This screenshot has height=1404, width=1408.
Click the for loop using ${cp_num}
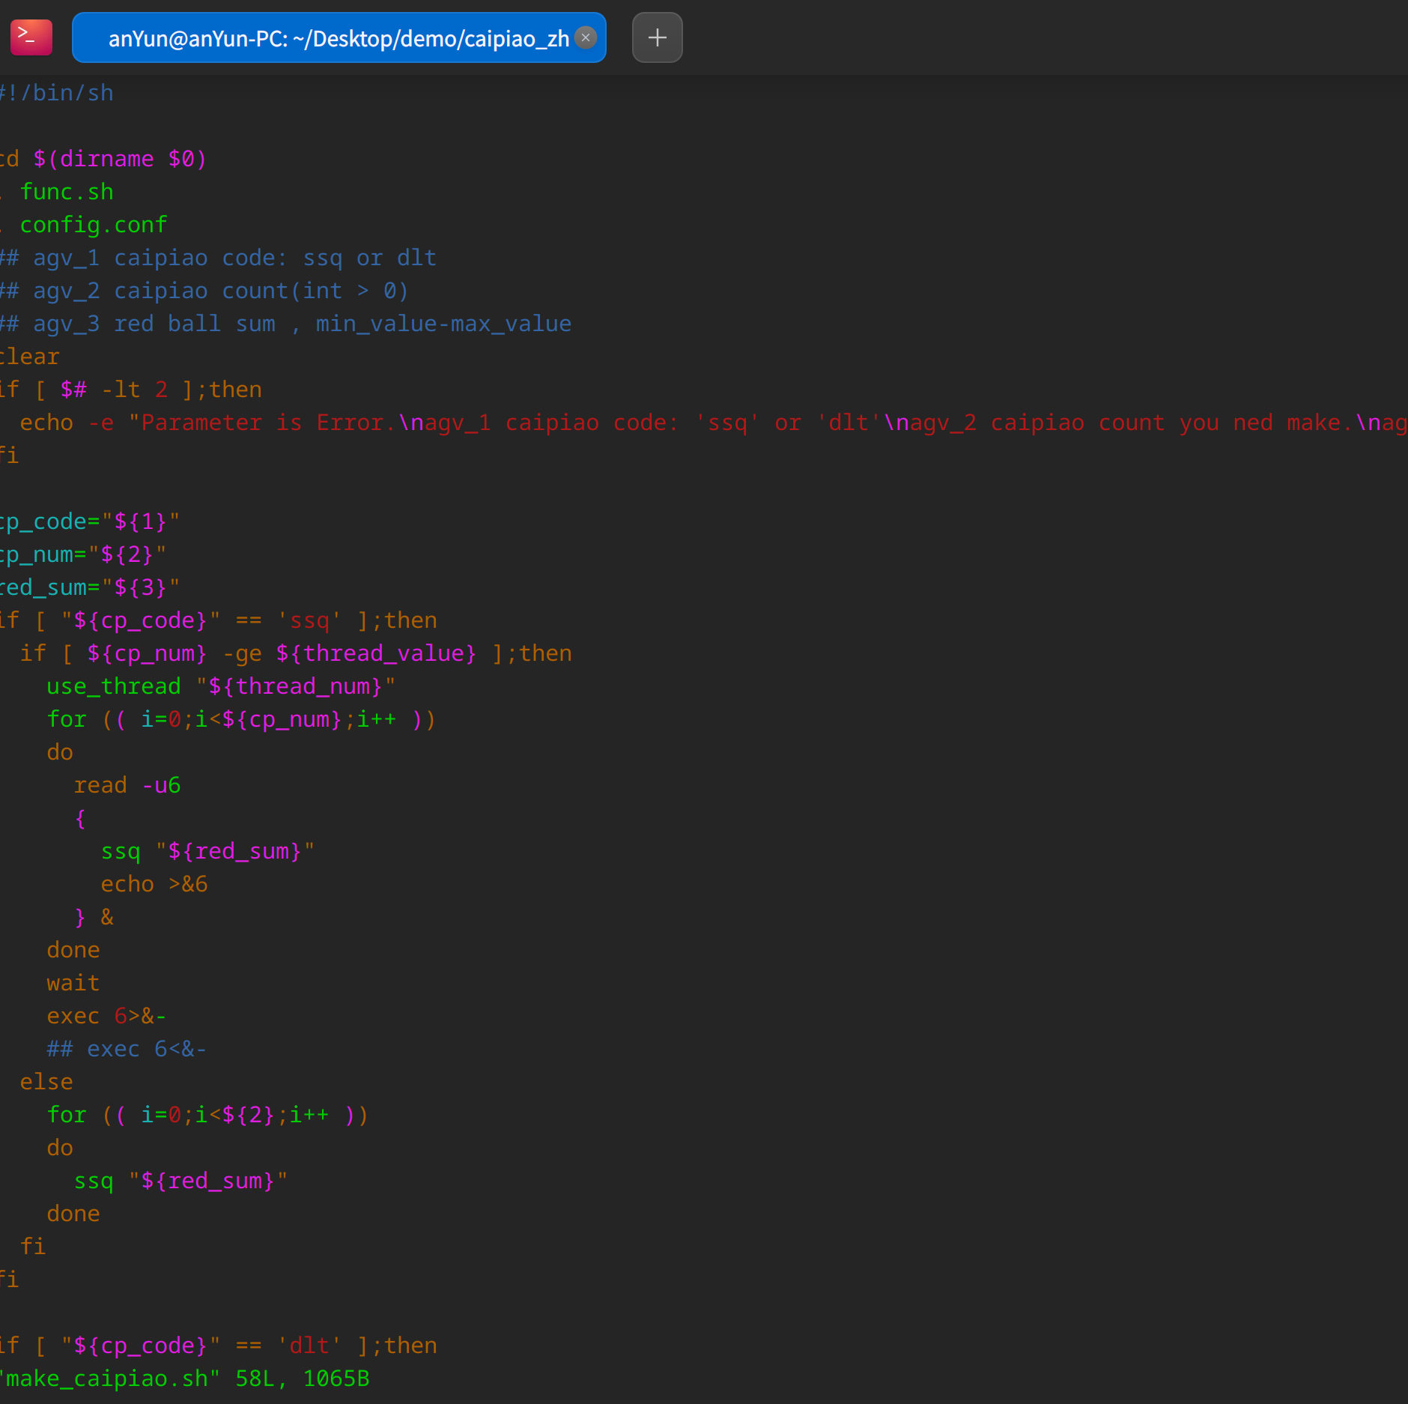tap(241, 719)
